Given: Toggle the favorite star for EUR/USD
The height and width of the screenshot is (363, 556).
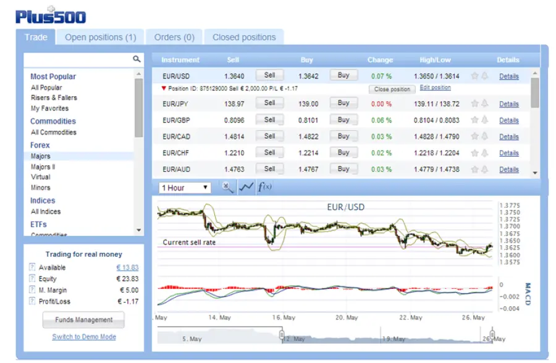Looking at the screenshot, I should [475, 76].
